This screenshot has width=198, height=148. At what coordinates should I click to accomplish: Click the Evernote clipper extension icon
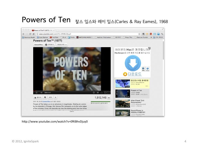143,34
